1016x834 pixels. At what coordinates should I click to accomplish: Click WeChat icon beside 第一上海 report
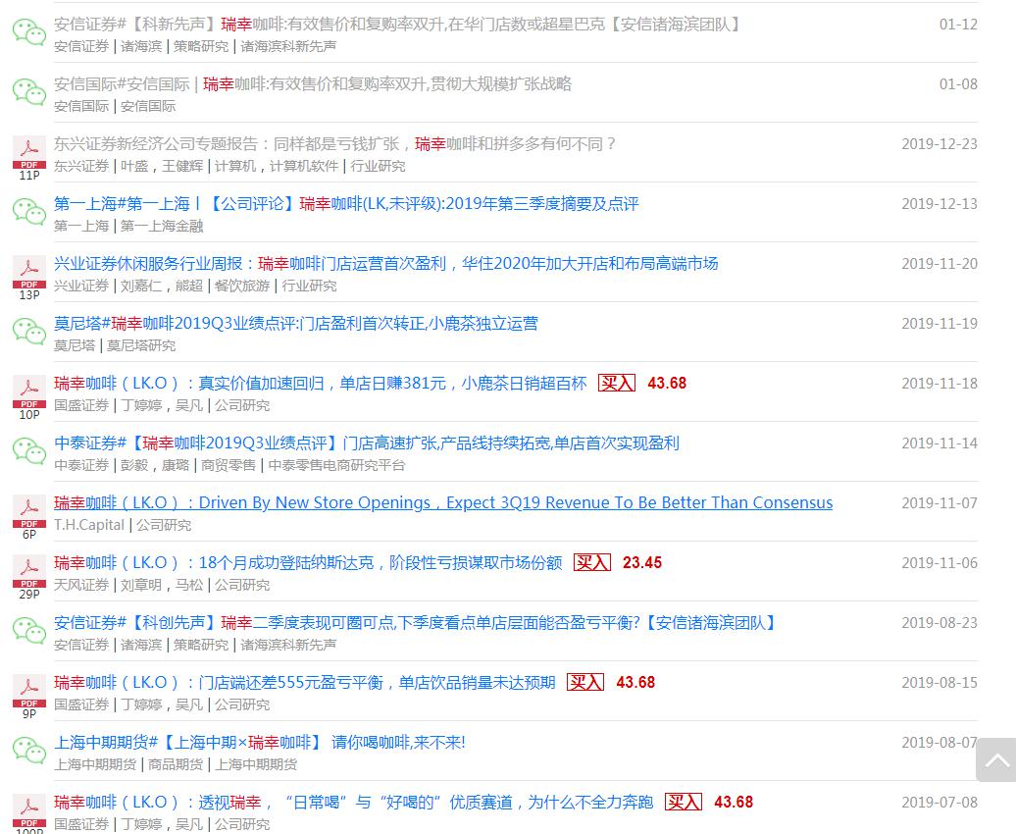point(29,213)
